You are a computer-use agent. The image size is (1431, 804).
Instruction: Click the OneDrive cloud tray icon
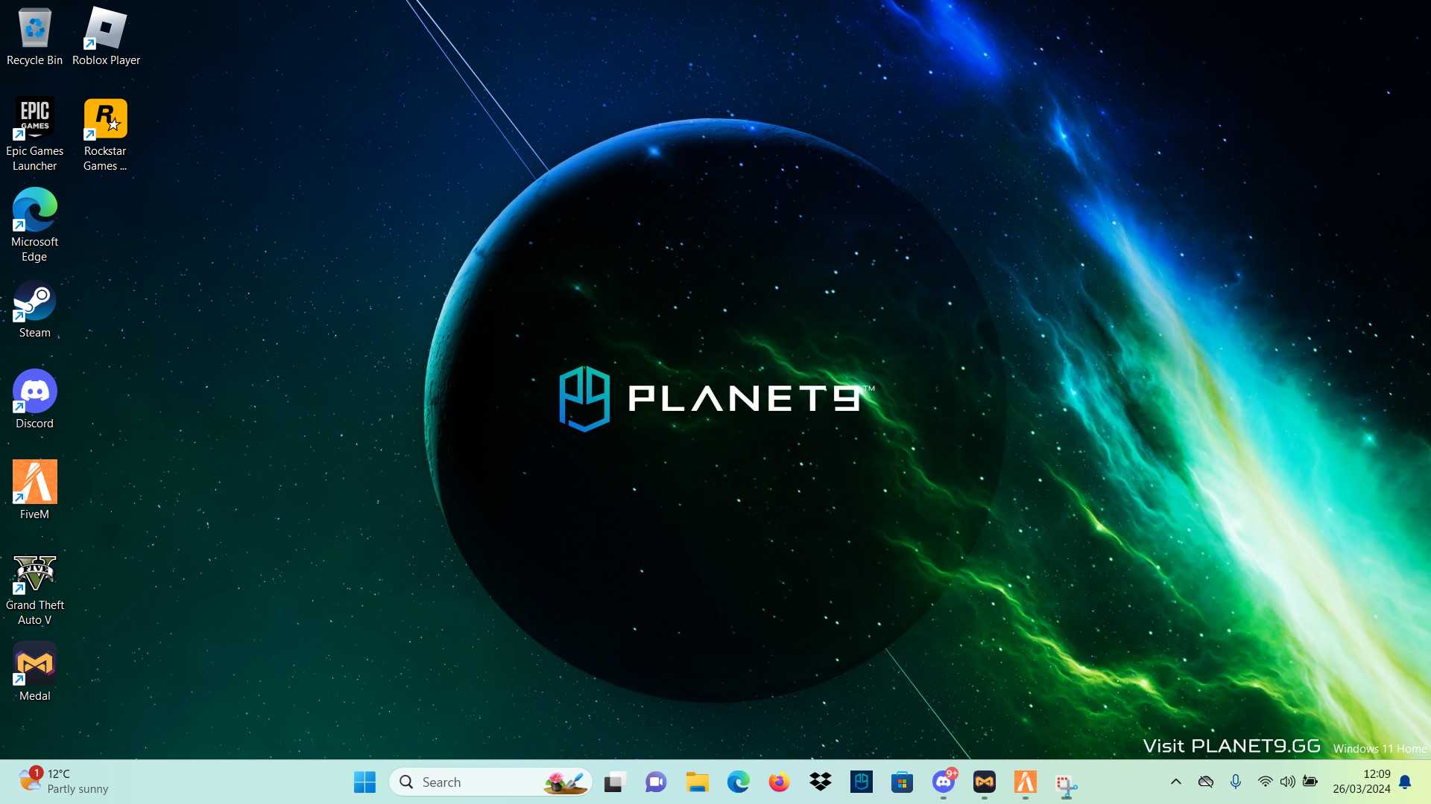tap(1206, 782)
